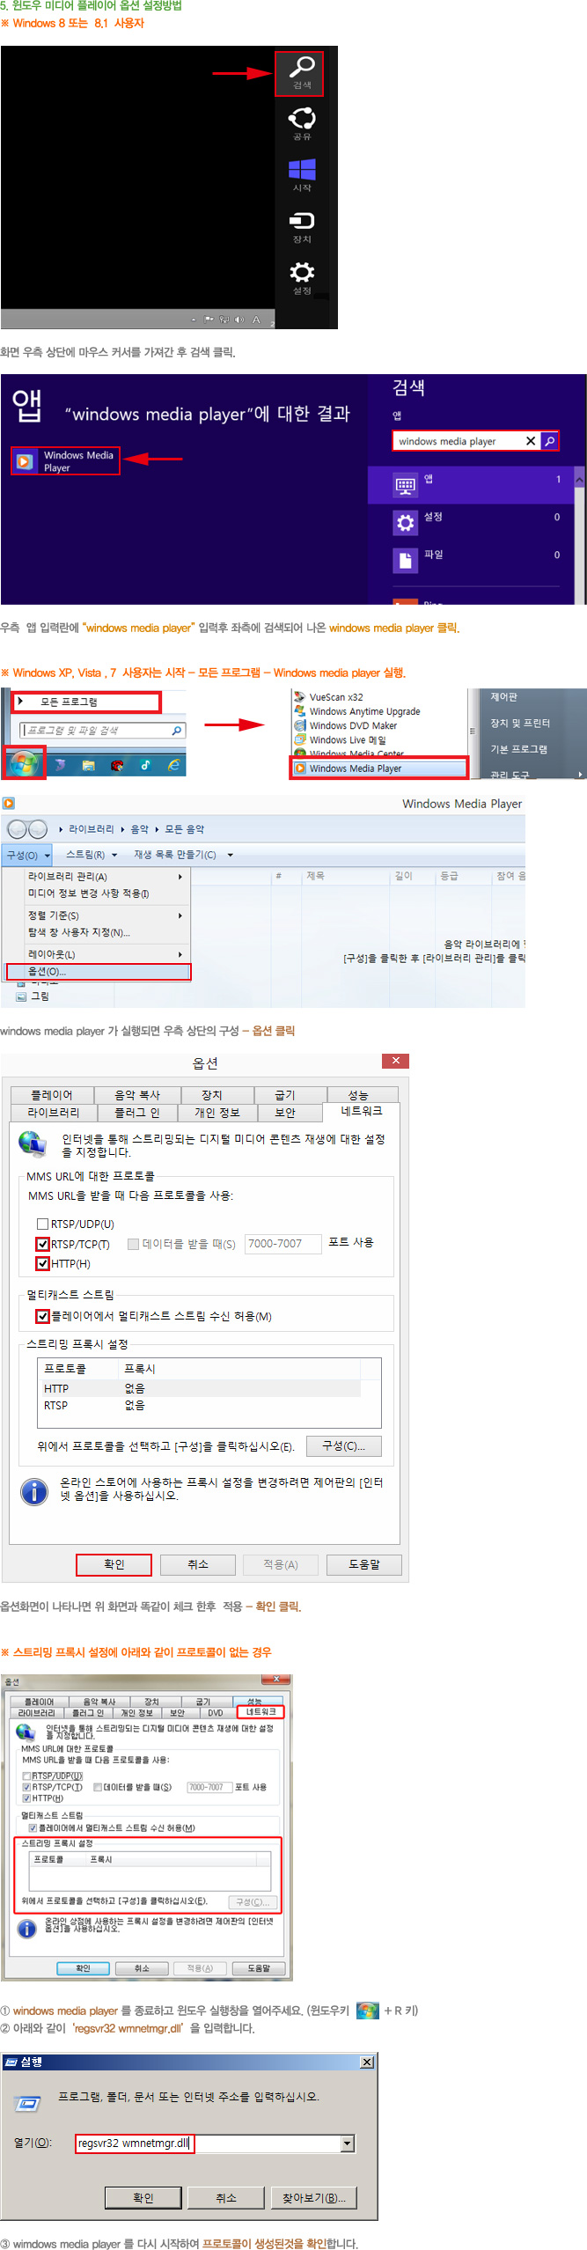
Task: Expand 모든 프로그램 in start menu
Action: click(x=86, y=702)
